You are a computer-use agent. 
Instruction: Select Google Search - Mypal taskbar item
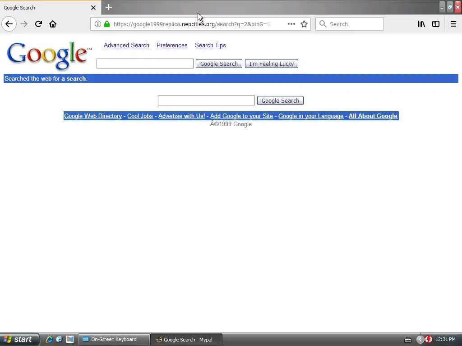(x=186, y=340)
